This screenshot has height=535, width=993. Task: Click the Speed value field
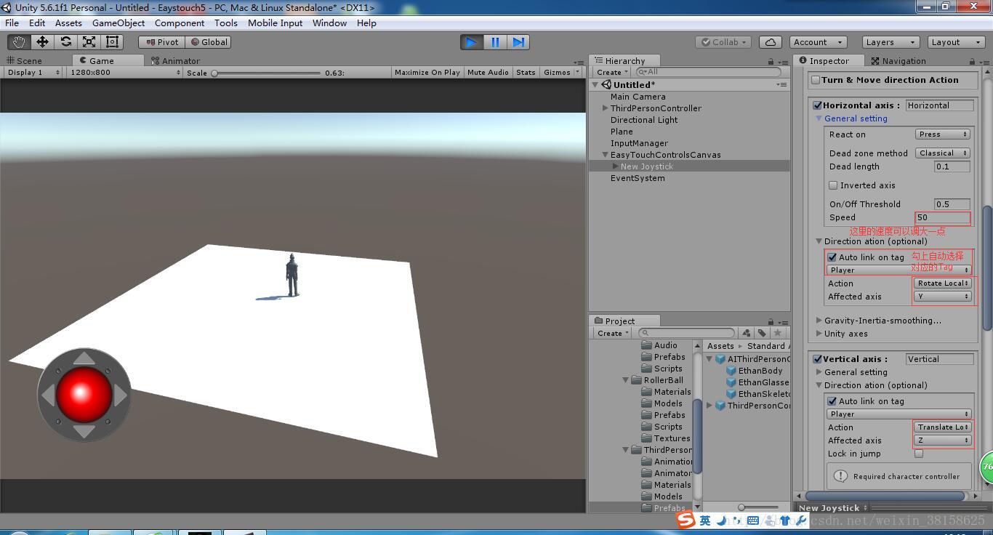coord(943,217)
